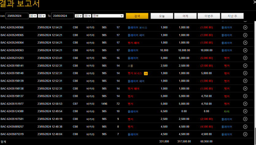Click 스몰 bet type text

130,66
